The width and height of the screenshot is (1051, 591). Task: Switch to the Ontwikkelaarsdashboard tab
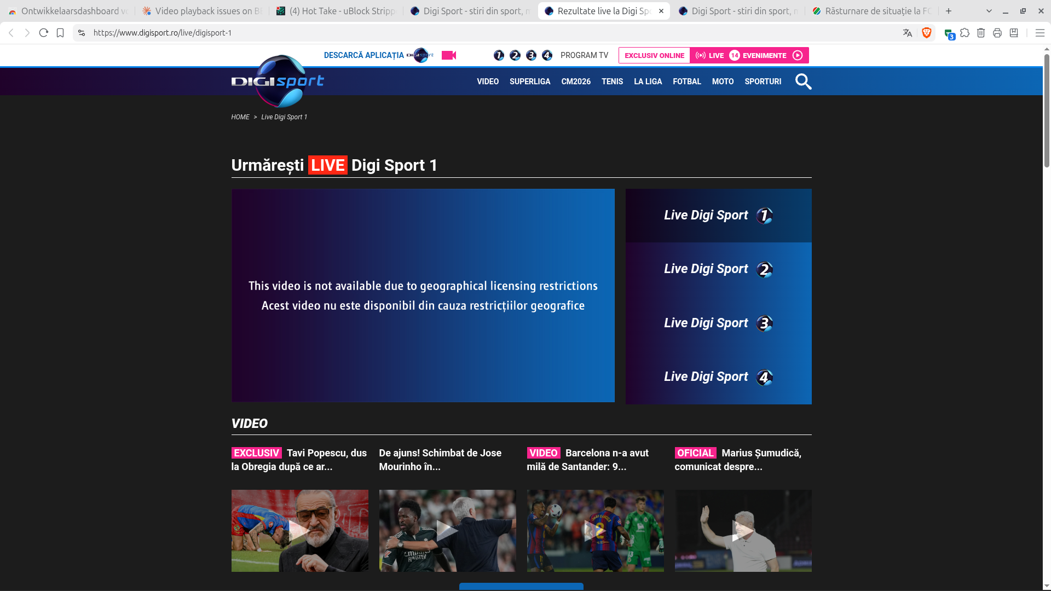[x=68, y=11]
